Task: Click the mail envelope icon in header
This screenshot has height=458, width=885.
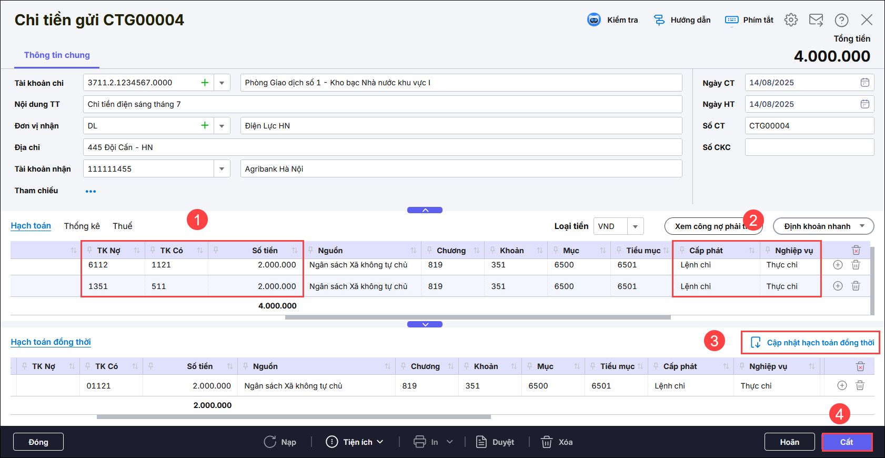Action: point(816,20)
